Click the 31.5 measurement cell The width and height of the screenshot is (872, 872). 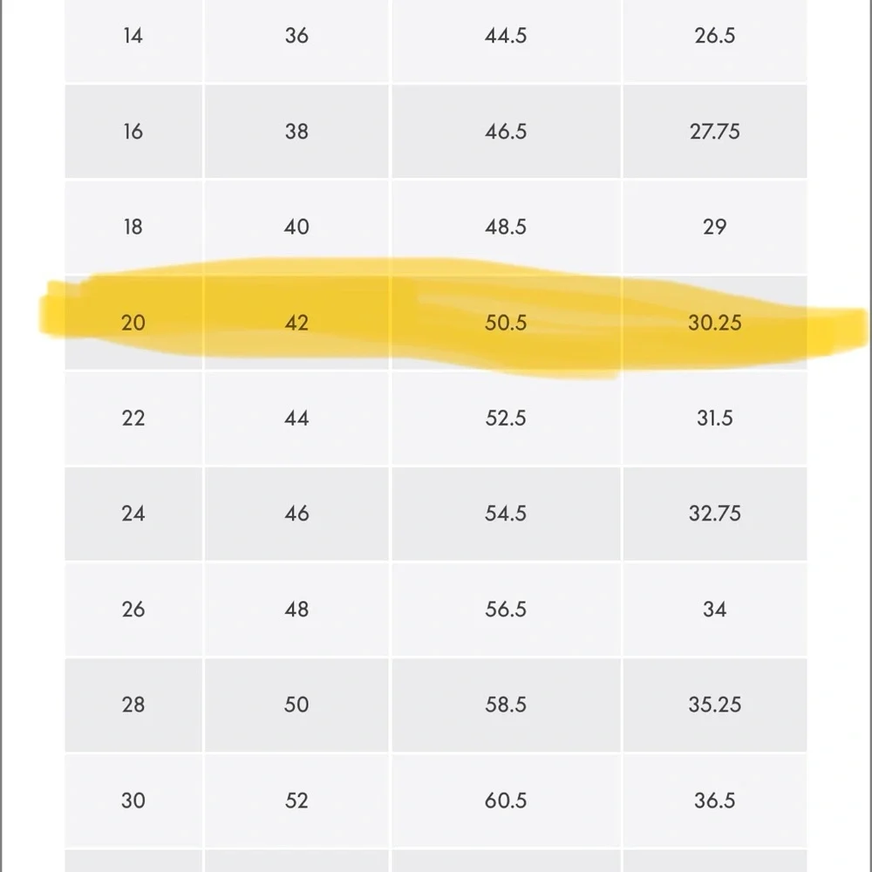pos(715,419)
